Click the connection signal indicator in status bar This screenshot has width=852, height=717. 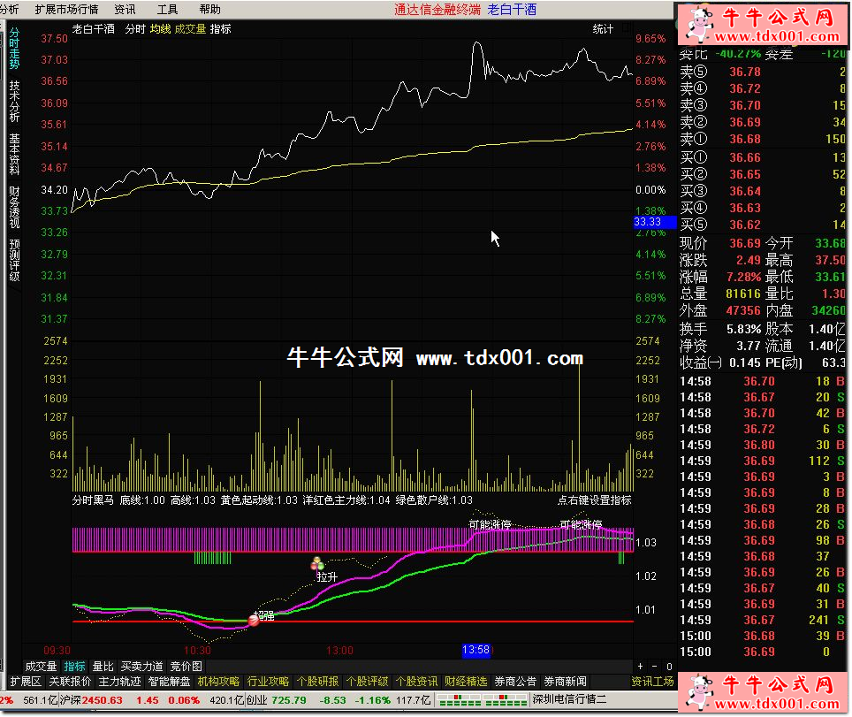tap(482, 699)
